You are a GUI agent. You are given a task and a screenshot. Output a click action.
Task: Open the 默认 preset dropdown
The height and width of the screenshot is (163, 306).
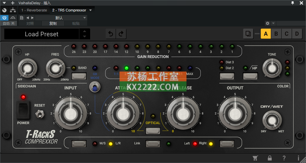[61, 18]
